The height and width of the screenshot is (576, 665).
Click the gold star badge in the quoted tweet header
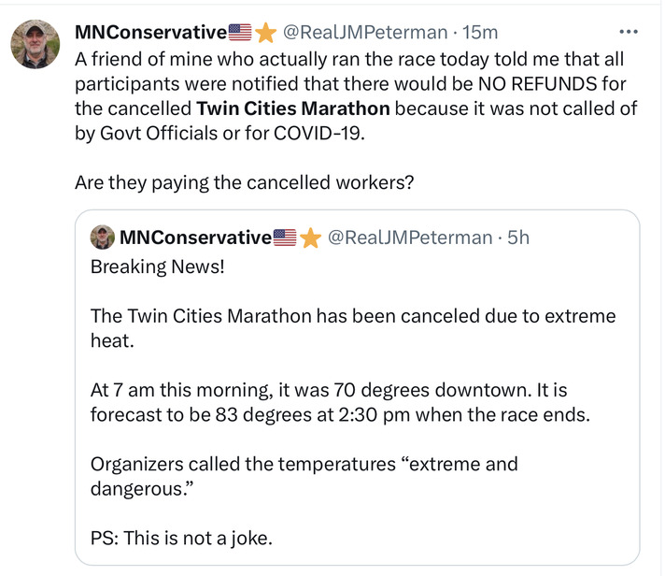click(x=310, y=238)
